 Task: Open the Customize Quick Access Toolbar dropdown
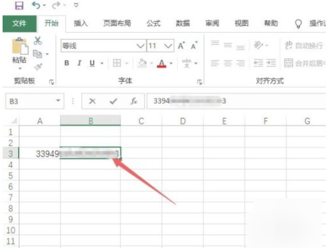(x=76, y=5)
